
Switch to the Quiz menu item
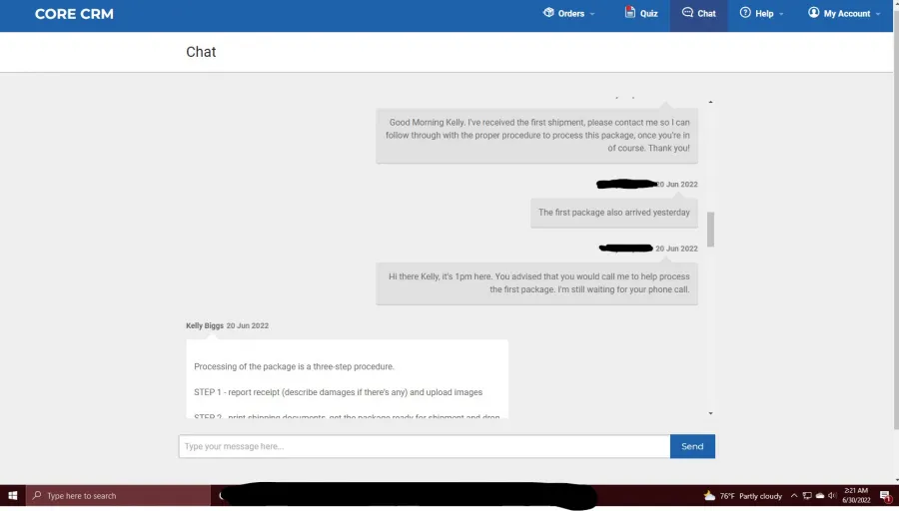[x=641, y=13]
